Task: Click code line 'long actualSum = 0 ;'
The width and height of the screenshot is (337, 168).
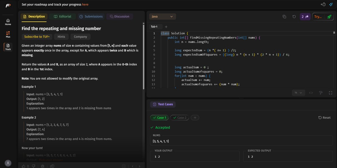Action: point(192,67)
